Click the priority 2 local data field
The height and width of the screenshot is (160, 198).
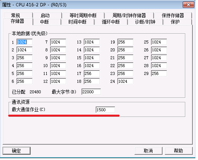pos(24,50)
